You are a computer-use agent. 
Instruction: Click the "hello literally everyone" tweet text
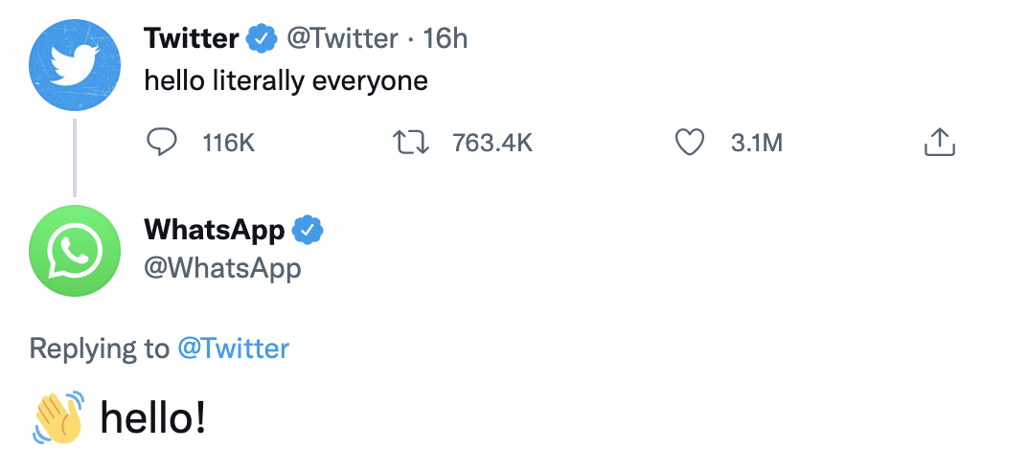pos(286,81)
